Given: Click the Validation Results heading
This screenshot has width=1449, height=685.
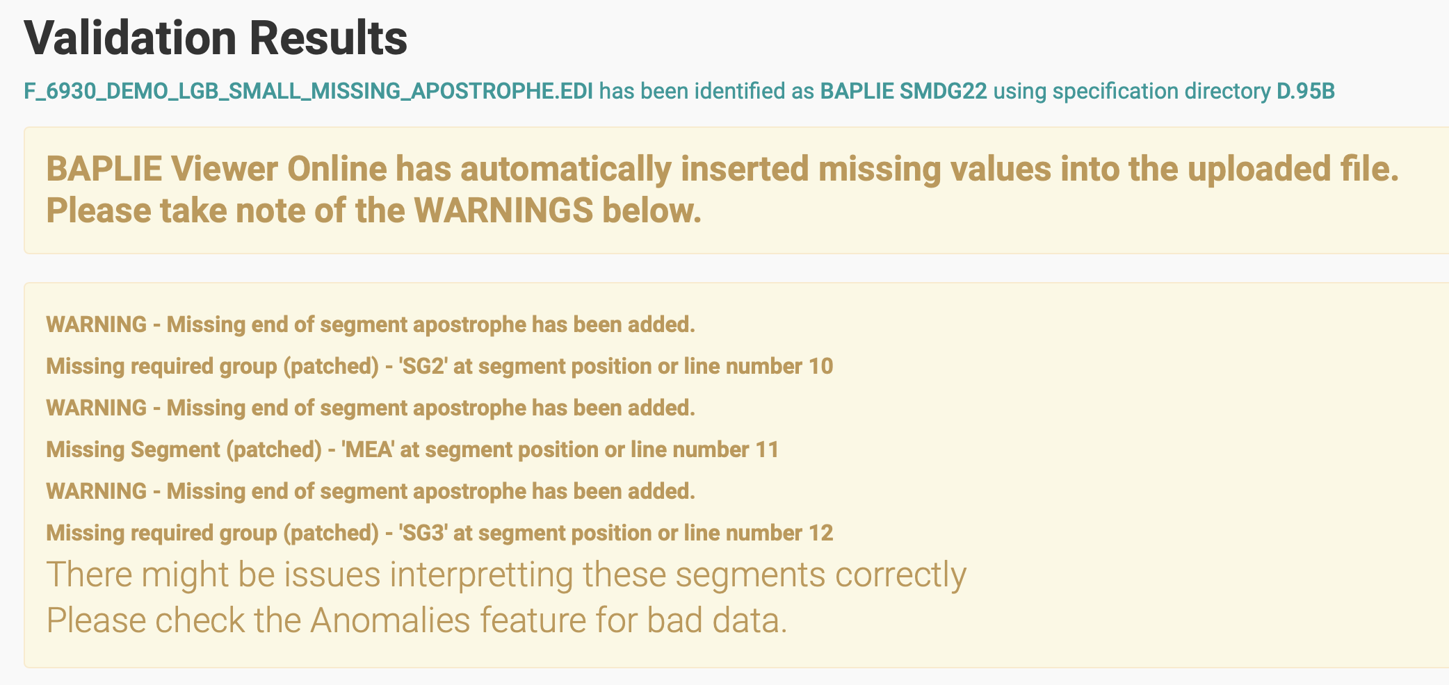Looking at the screenshot, I should (216, 38).
